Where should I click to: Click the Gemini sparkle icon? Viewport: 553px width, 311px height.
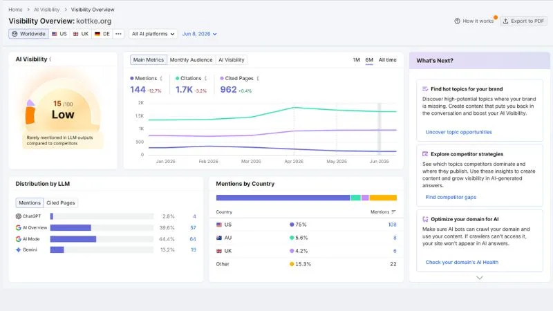(x=19, y=249)
